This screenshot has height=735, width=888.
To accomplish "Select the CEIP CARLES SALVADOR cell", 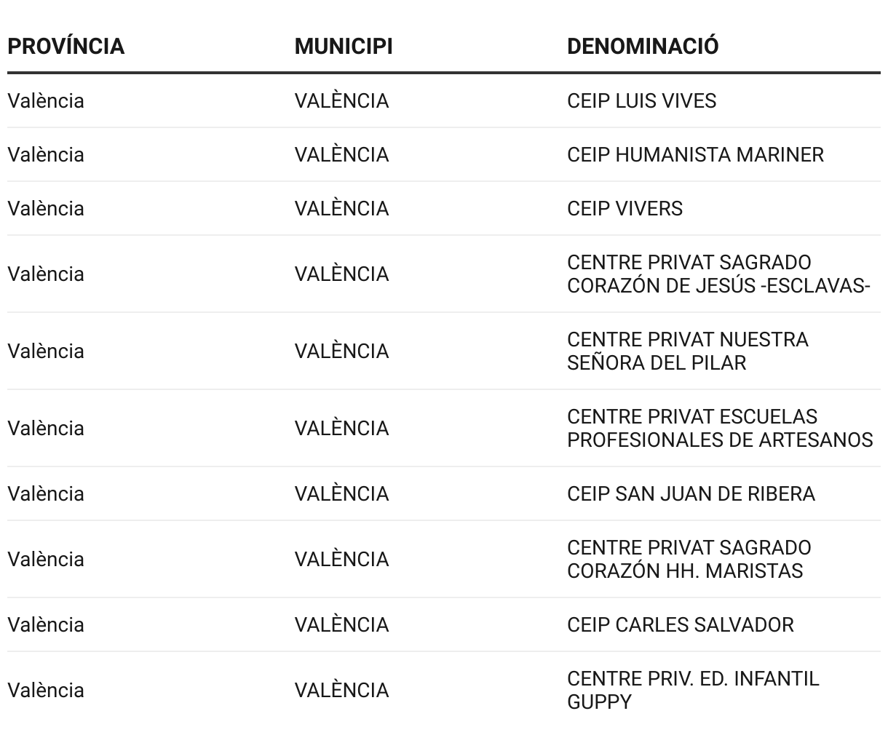I will [680, 624].
